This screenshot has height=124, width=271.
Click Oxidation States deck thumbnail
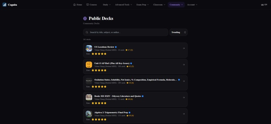click(x=89, y=81)
